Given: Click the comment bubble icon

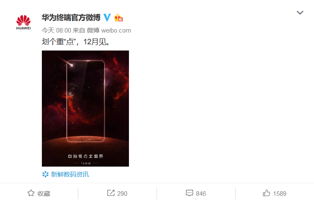Looking at the screenshot, I should [189, 193].
